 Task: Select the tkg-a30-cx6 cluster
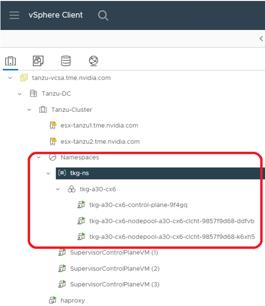pyautogui.click(x=98, y=189)
